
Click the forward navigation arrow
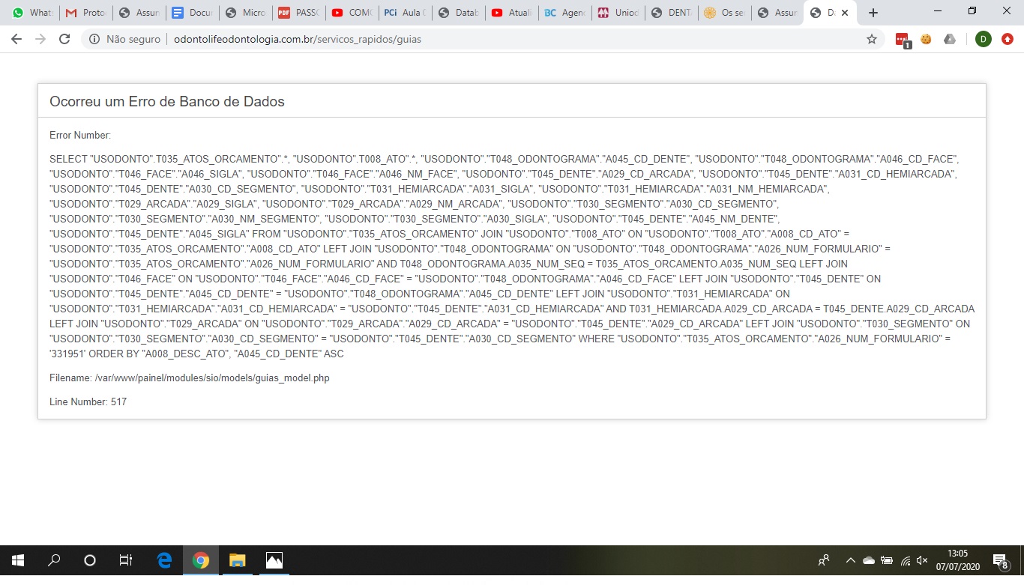[x=40, y=39]
